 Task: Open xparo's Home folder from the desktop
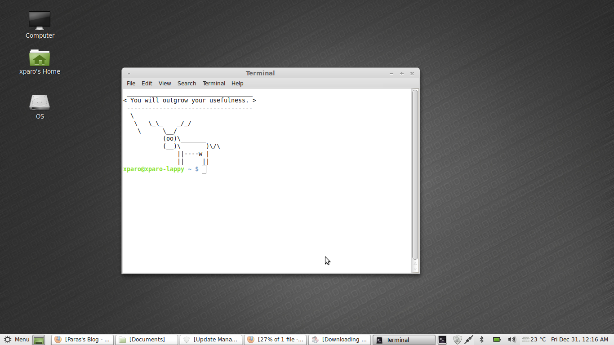pos(40,59)
